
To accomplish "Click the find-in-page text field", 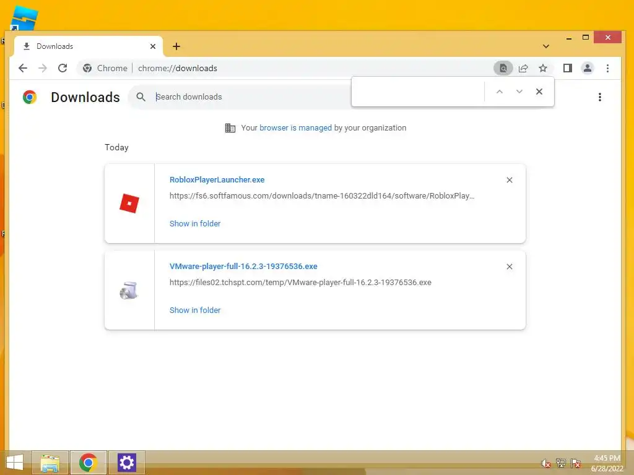I will [x=418, y=92].
